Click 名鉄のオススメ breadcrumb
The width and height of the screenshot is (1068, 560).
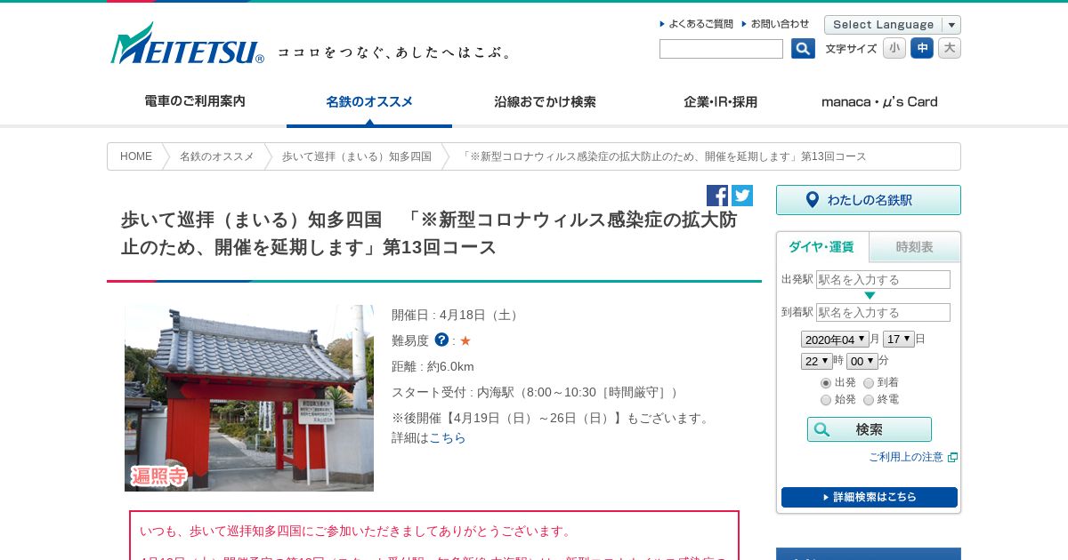[217, 156]
